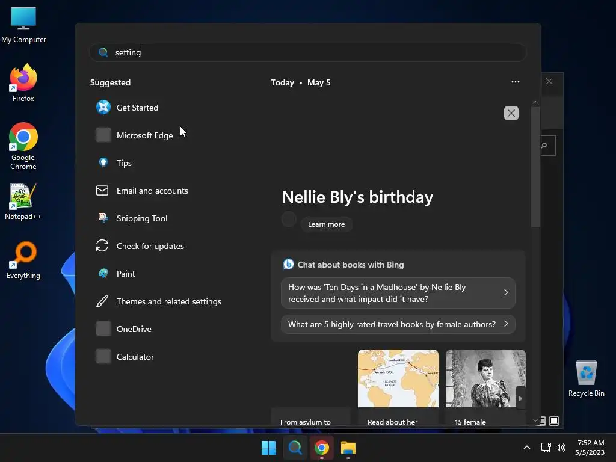Screen dimensions: 616x462
Task: Open Calculator from suggested list
Action: click(125, 357)
